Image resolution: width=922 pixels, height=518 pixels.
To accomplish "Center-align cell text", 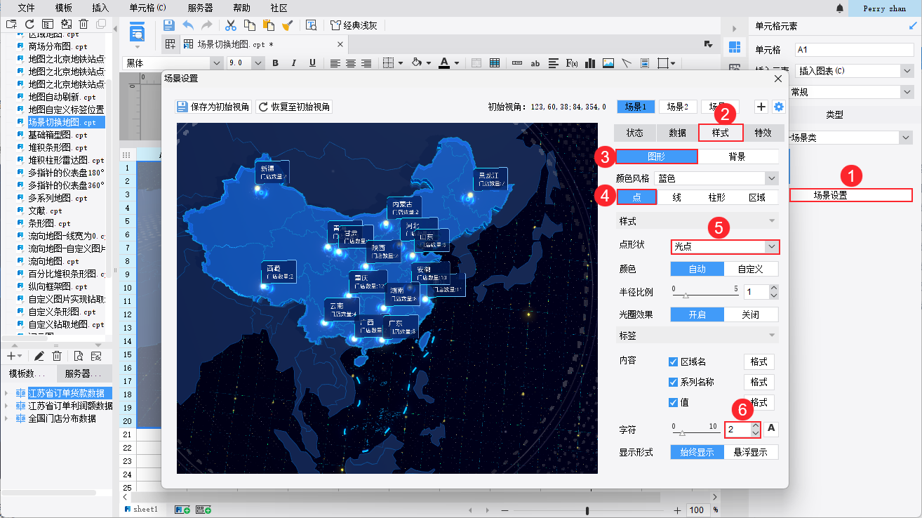I will pyautogui.click(x=351, y=63).
